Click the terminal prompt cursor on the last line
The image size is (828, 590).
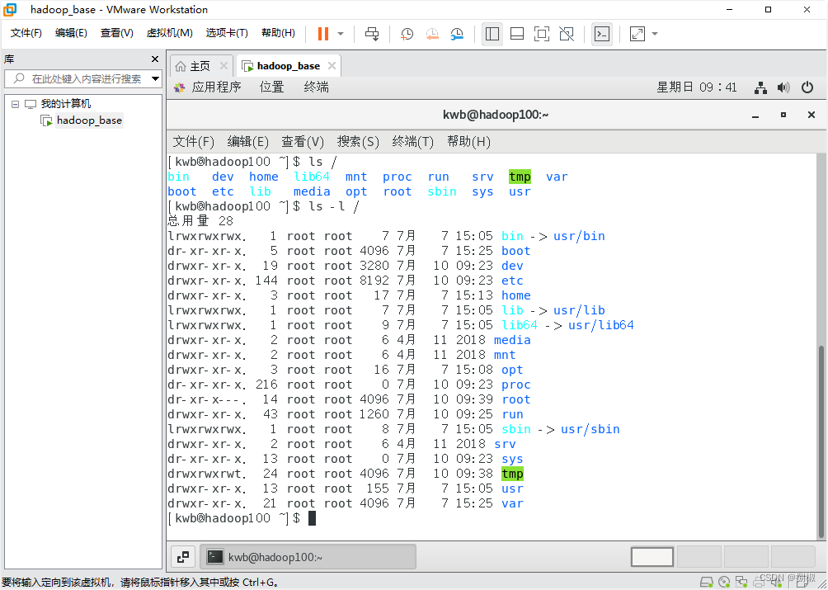click(x=312, y=518)
